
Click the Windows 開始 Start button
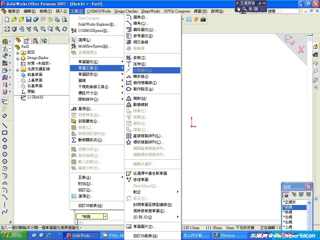13,235
